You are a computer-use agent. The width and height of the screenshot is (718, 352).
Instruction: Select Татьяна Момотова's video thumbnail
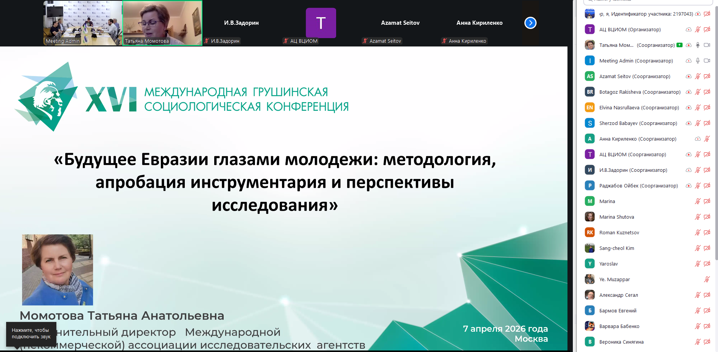click(x=162, y=23)
